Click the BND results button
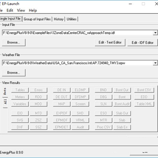This screenshot has width=158, height=158. click(x=104, y=90)
